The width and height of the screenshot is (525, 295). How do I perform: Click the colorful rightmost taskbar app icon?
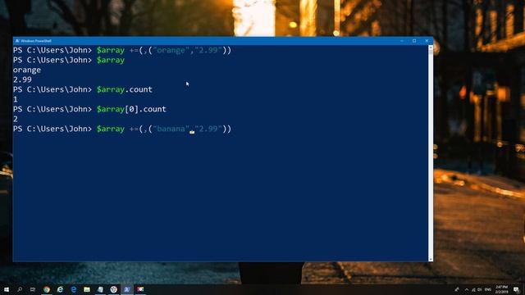(140, 289)
